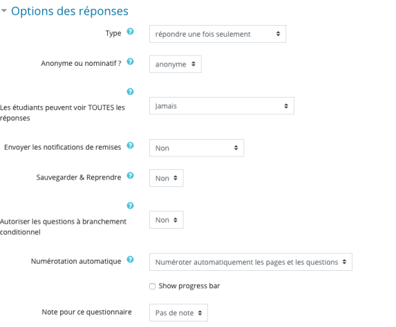
Task: Show help for students viewing TOUTES les réponses
Action: click(130, 91)
